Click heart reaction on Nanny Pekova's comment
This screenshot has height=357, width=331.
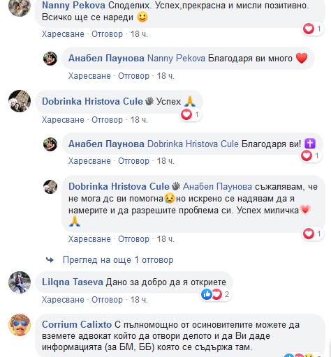coord(313,29)
